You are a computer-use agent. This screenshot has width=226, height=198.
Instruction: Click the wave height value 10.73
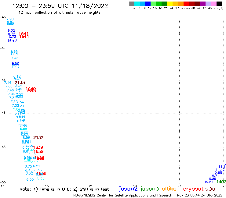[12, 37]
